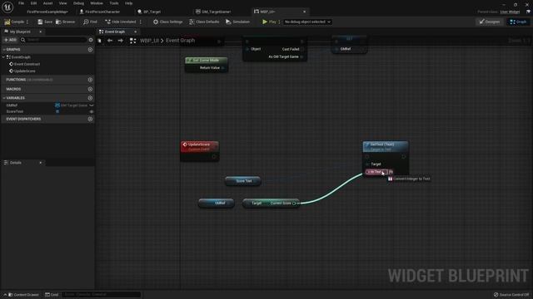Open the Tools menu

[x=114, y=3]
